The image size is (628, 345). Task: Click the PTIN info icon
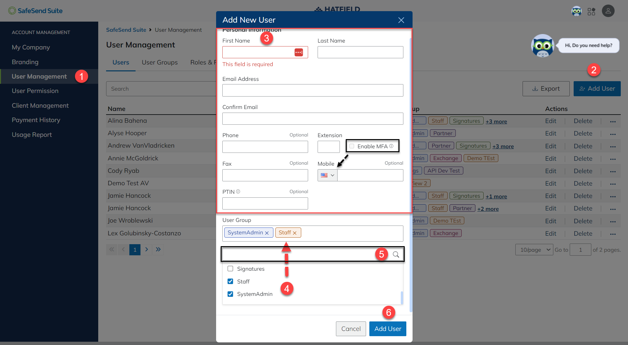point(238,191)
